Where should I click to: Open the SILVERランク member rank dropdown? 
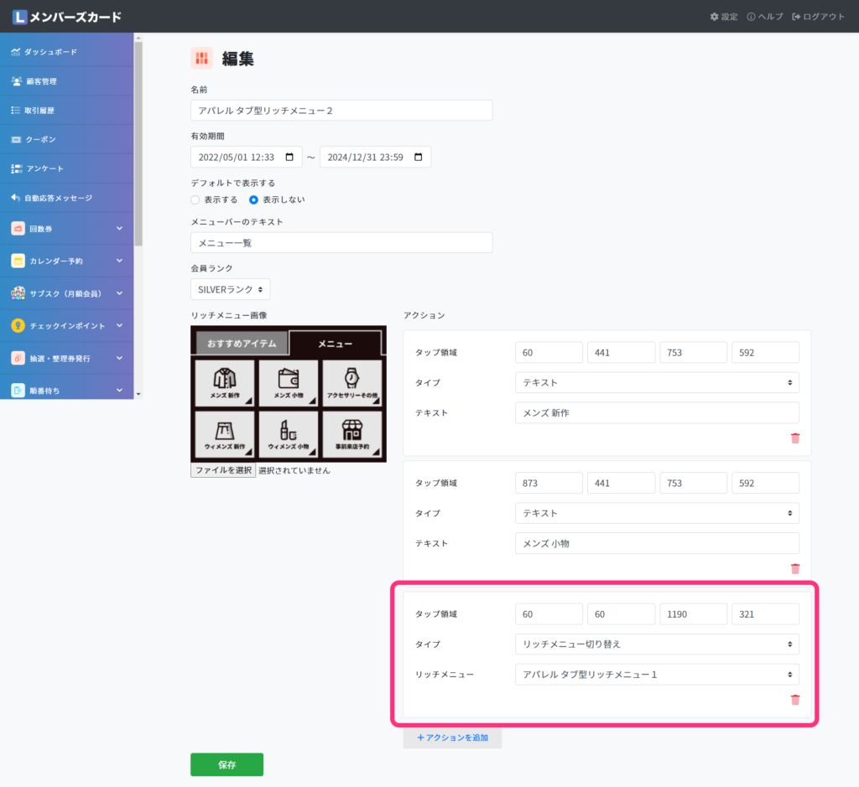point(230,289)
